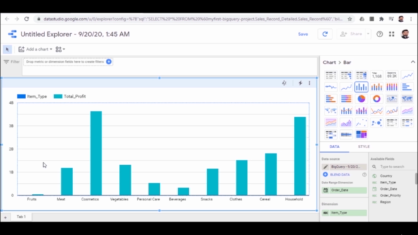Select the treemap chart type
This screenshot has height=235, width=418.
361,134
